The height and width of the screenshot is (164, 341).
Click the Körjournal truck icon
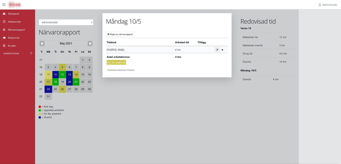tap(4, 38)
